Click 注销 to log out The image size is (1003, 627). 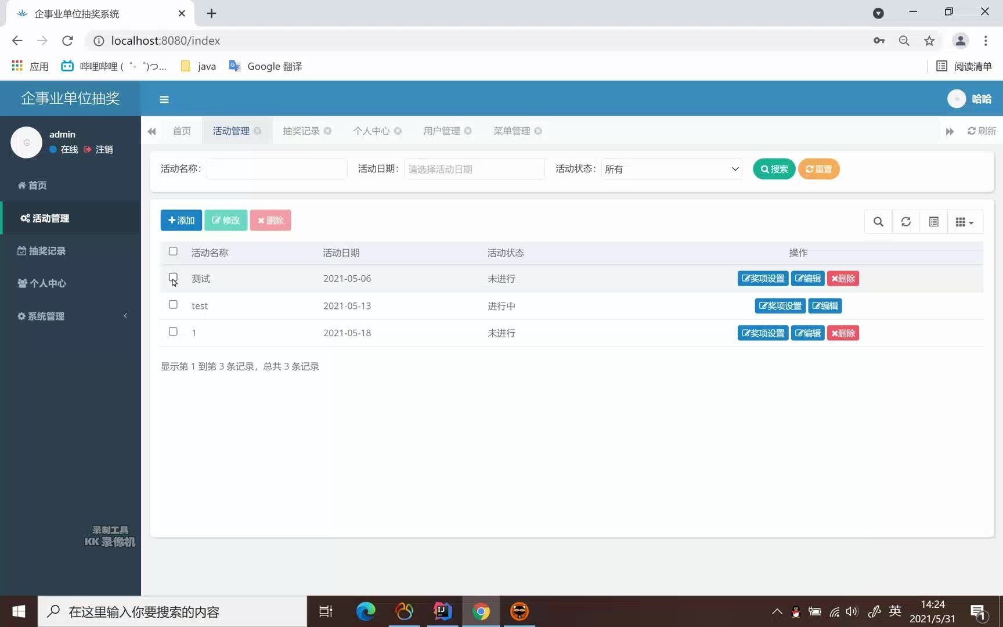[x=99, y=150]
